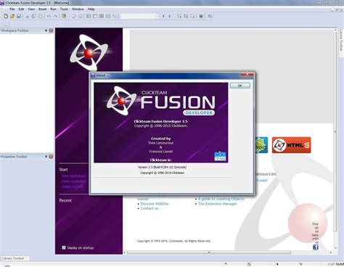Viewport: 344px width, 267px height.
Task: Open the Tools menu
Action: [64, 9]
